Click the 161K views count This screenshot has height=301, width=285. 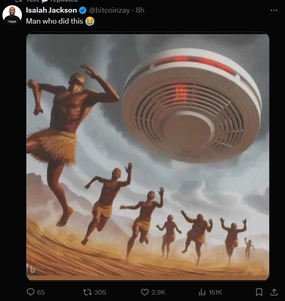tap(215, 292)
